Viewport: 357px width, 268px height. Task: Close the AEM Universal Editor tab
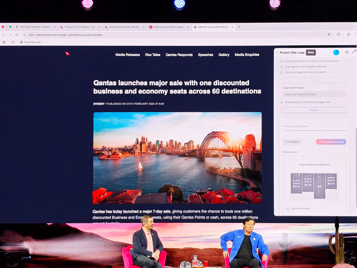point(188,27)
